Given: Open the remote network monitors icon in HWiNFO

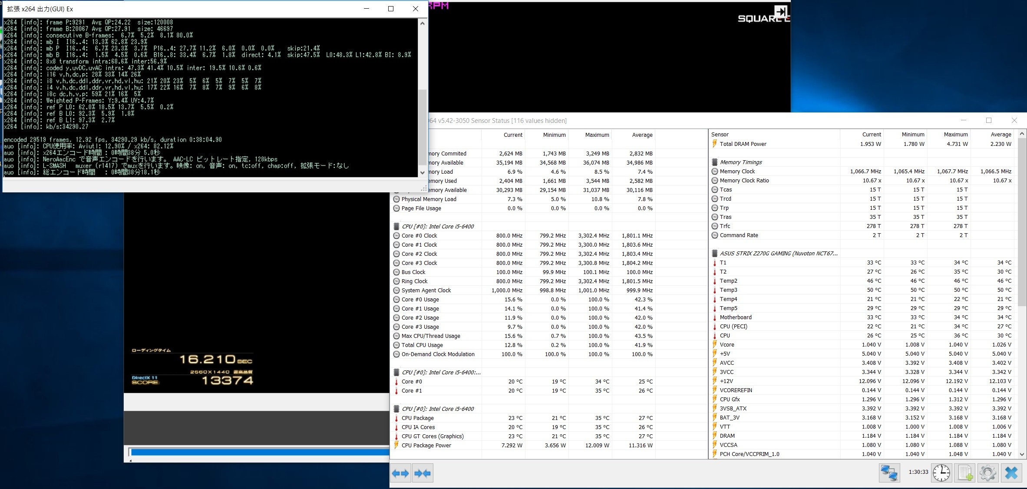Looking at the screenshot, I should click(889, 473).
